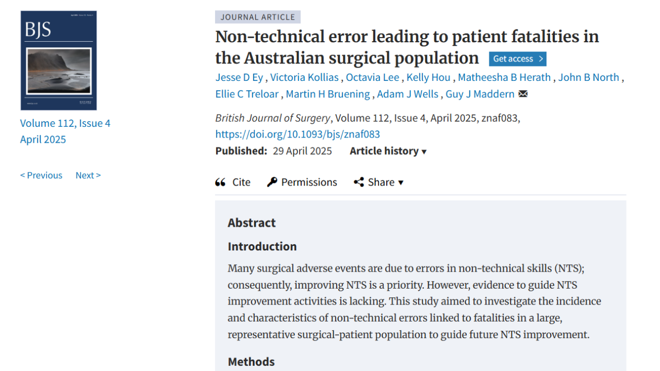This screenshot has width=660, height=371.
Task: Click the Permissions key icon
Action: [x=272, y=182]
